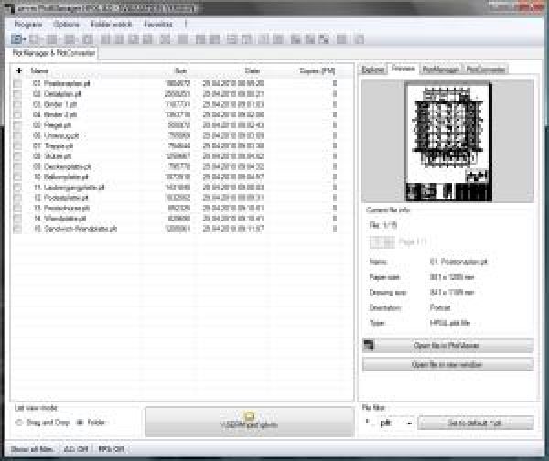
Task: Select the 14. Wandplatte.plt file name
Action: [59, 219]
